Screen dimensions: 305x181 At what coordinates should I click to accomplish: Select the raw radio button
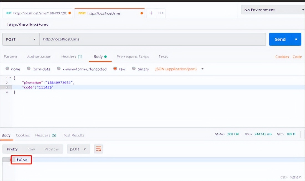click(x=115, y=68)
